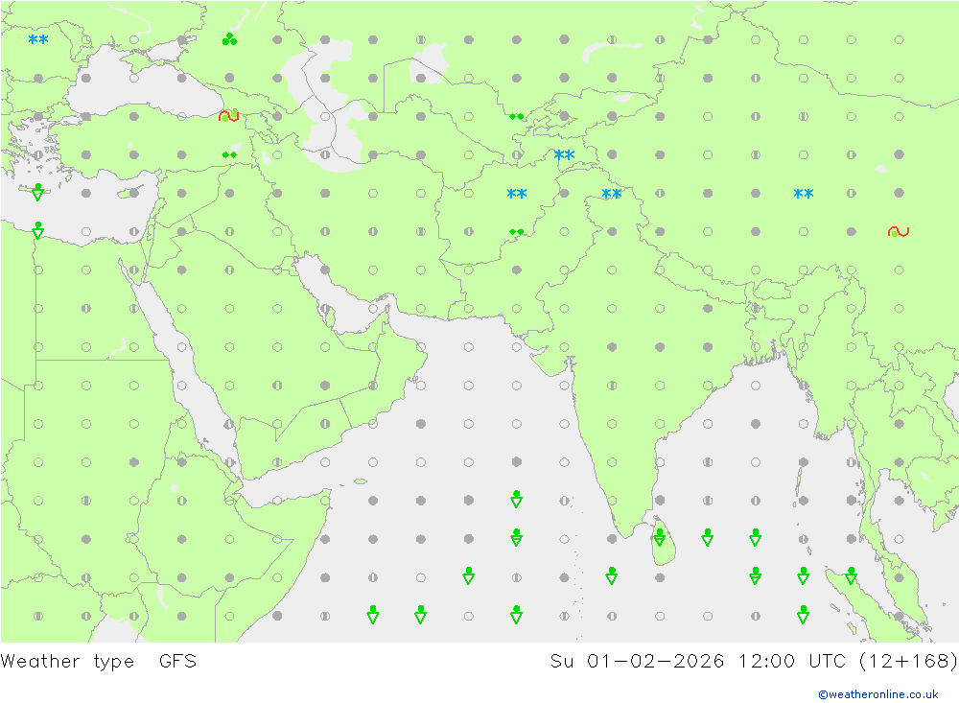Click the green drizzle symbol over Kyrgyzstan
The width and height of the screenshot is (959, 703).
(517, 116)
